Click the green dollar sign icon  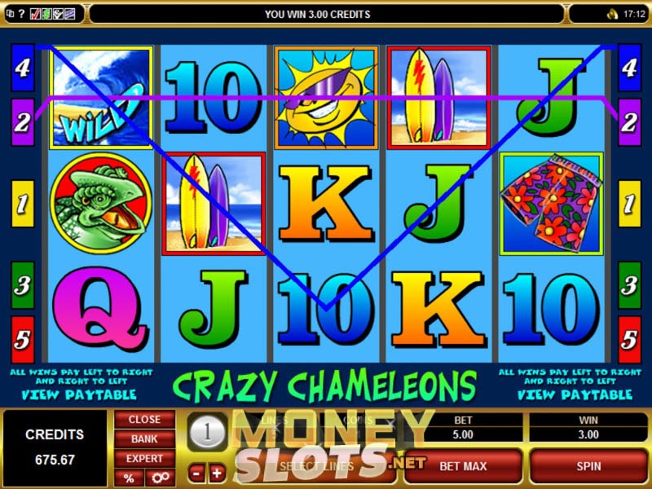pos(46,15)
